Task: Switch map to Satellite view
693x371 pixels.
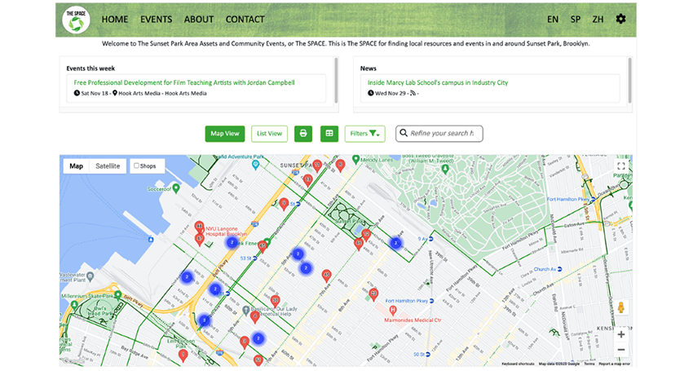Action: (108, 166)
